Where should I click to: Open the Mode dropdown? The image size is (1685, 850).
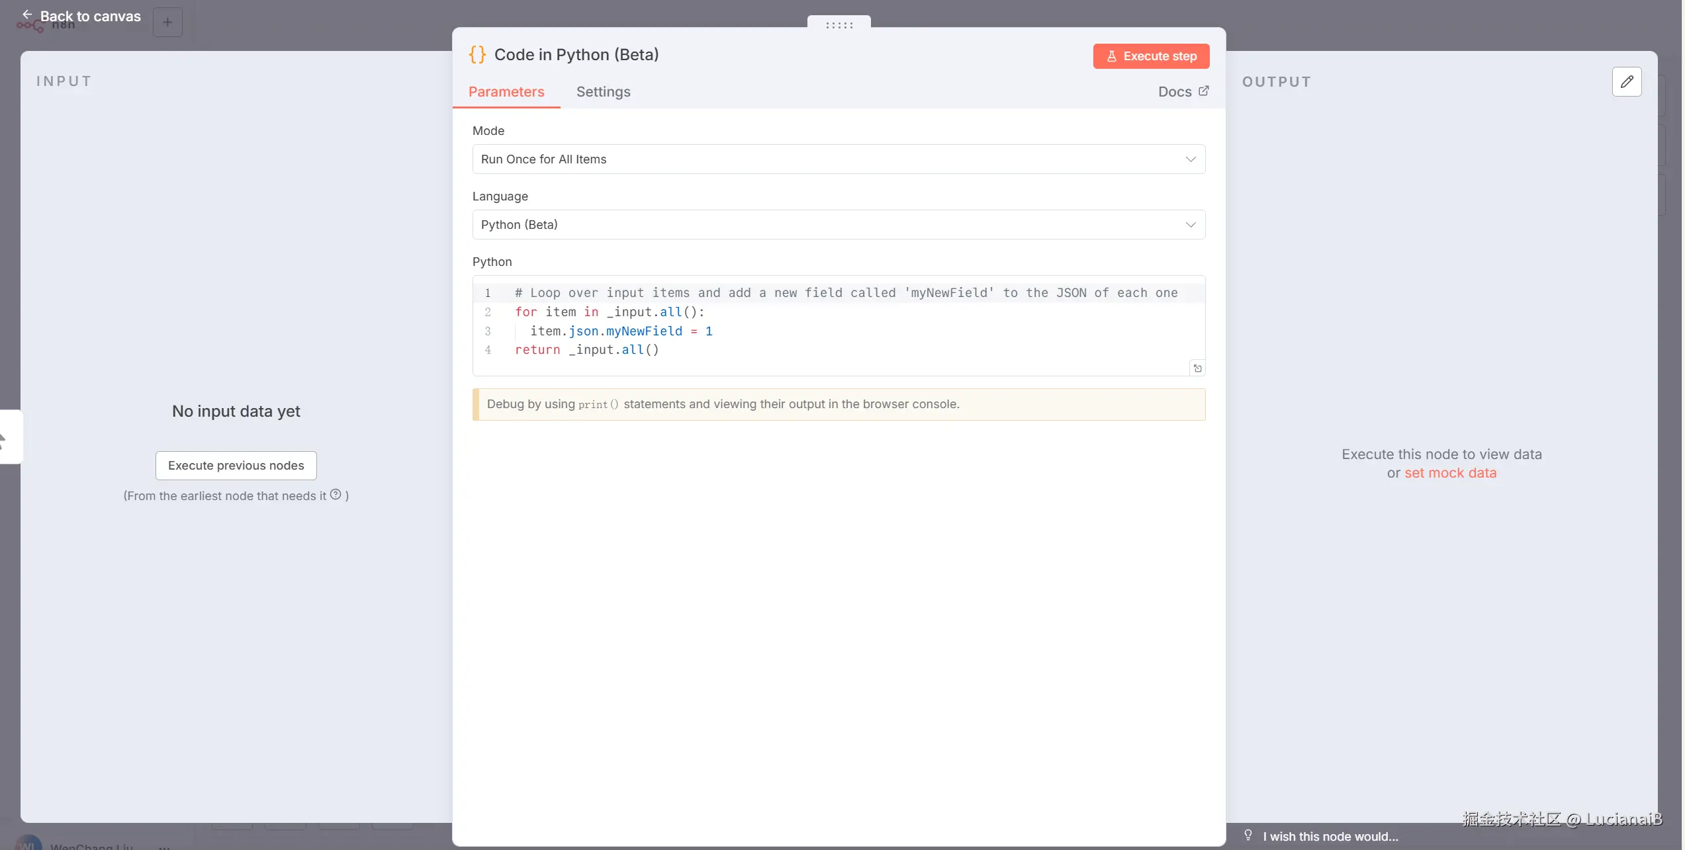[838, 159]
